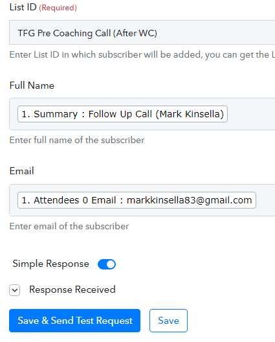Screen dimensions: 275x342
Task: Click the white Save button
Action: pyautogui.click(x=168, y=321)
